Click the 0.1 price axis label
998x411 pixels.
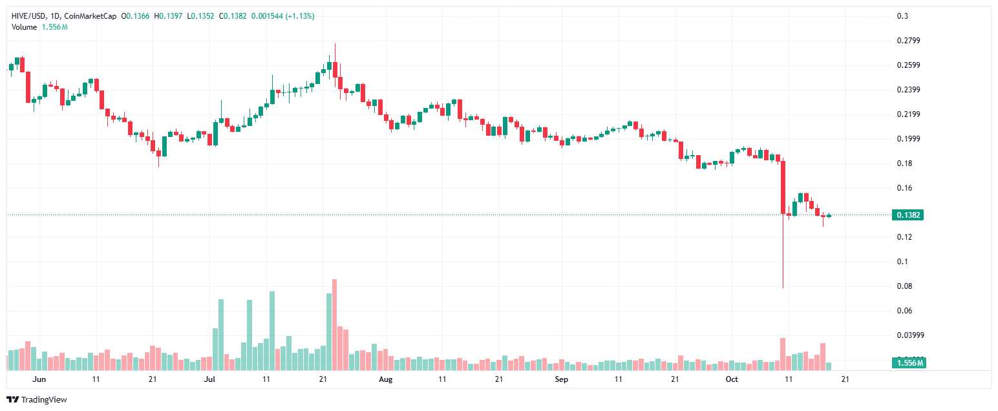pos(902,262)
